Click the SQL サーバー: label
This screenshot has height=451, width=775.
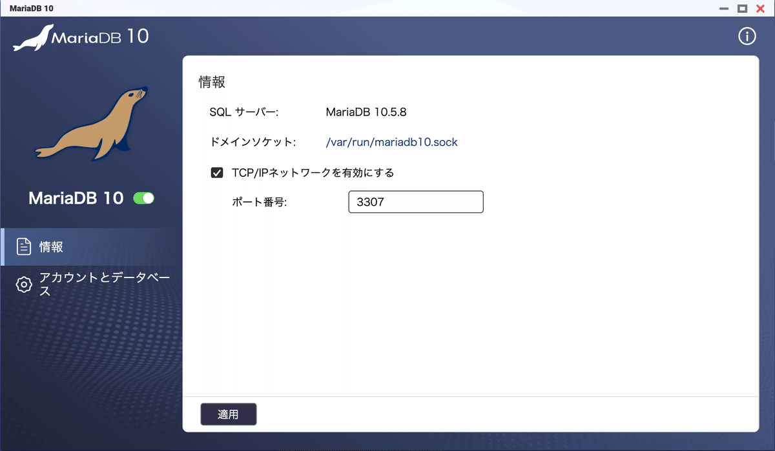[243, 112]
